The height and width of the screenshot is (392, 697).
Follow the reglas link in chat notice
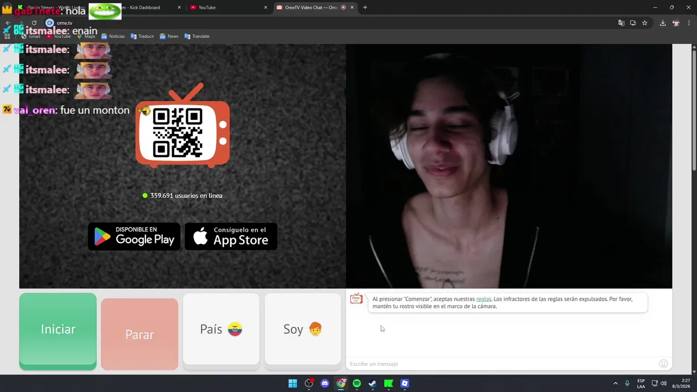tap(484, 299)
